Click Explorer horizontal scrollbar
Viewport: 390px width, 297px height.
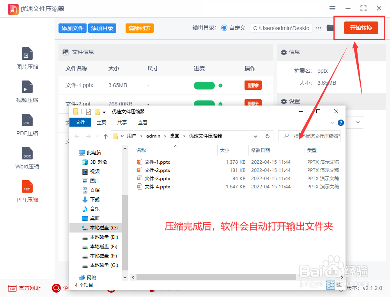(216, 277)
